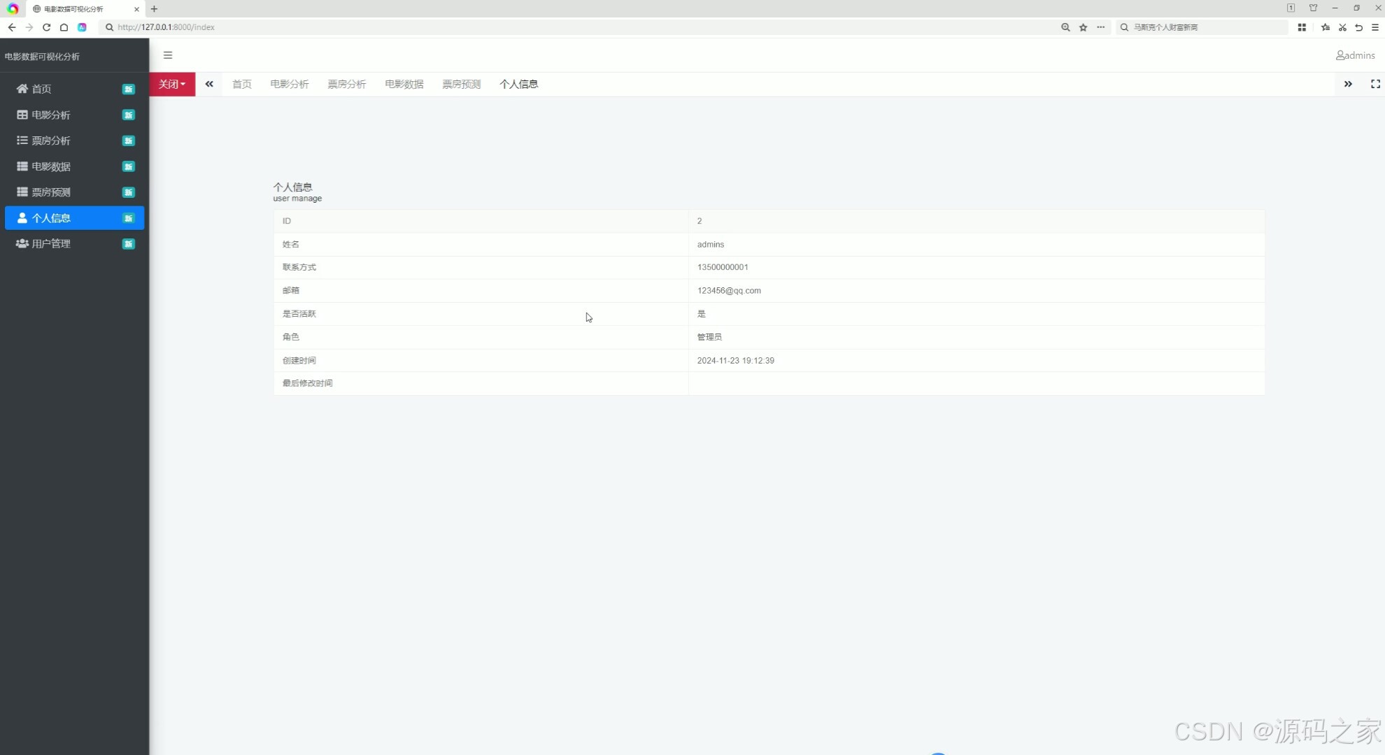Screen dimensions: 1385x755
Task: Open 用户管理 users icon in sidebar
Action: click(x=21, y=243)
